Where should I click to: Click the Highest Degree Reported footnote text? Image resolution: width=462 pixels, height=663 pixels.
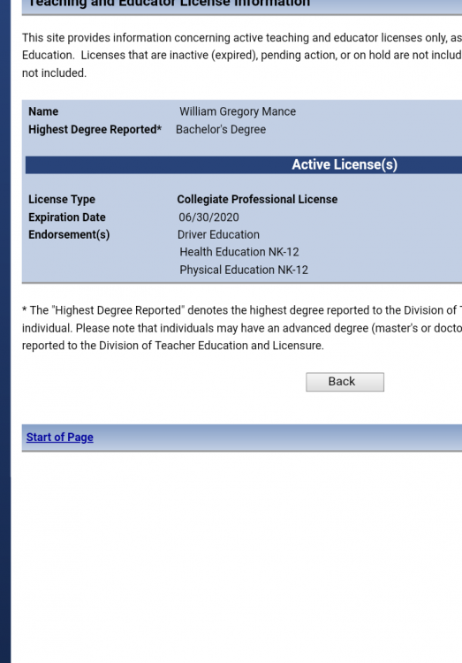[x=242, y=328]
